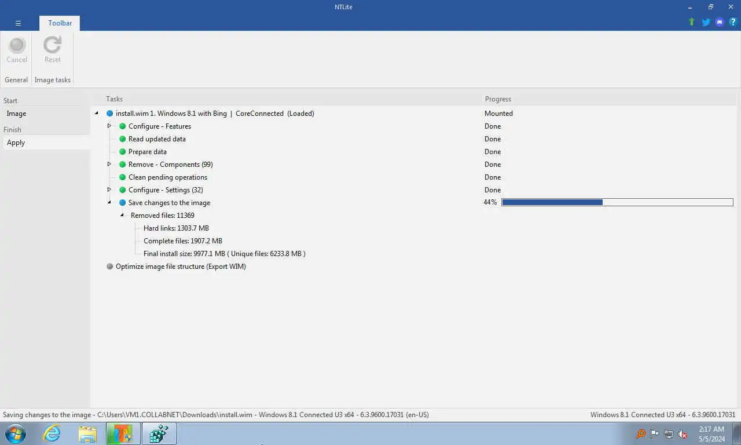Click the Tasks column header
Image resolution: width=741 pixels, height=445 pixels.
pyautogui.click(x=114, y=99)
